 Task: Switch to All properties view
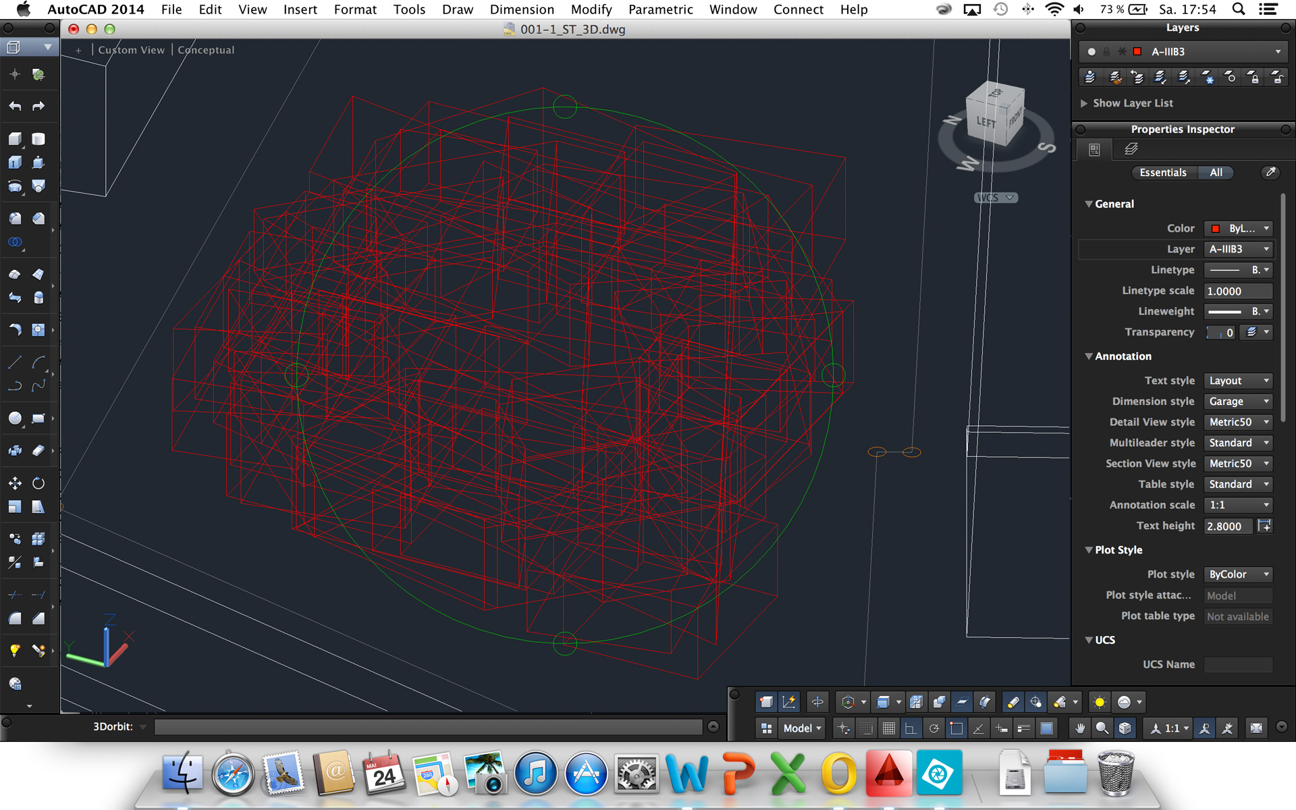(x=1216, y=173)
